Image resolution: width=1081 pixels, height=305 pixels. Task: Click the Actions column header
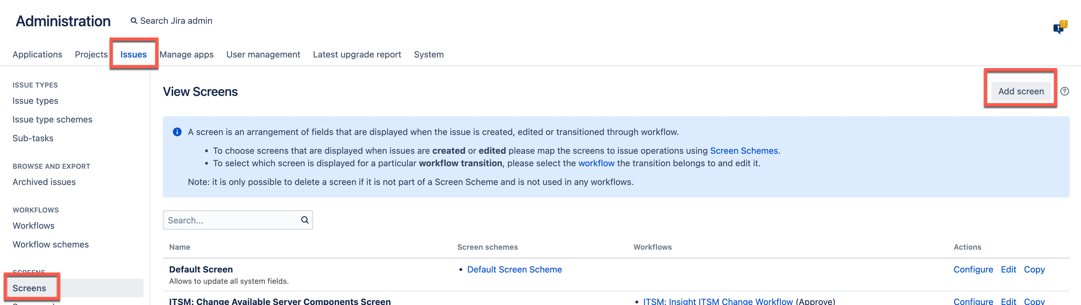967,247
